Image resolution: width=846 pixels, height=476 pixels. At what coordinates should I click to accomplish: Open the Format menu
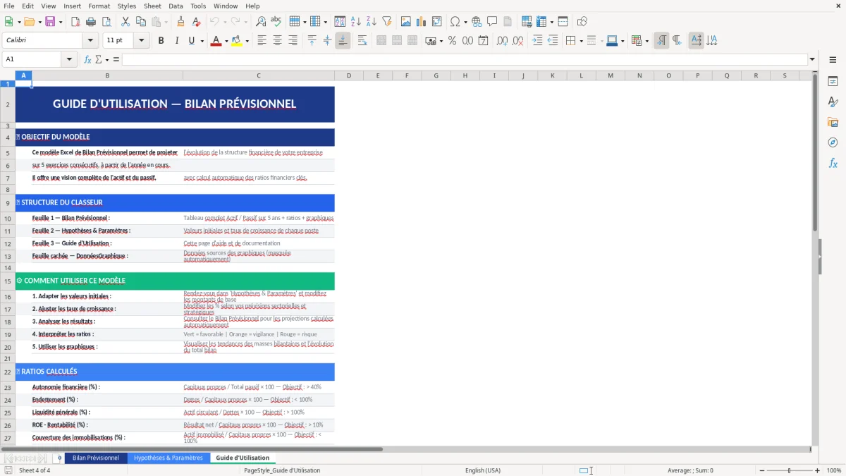coord(99,6)
